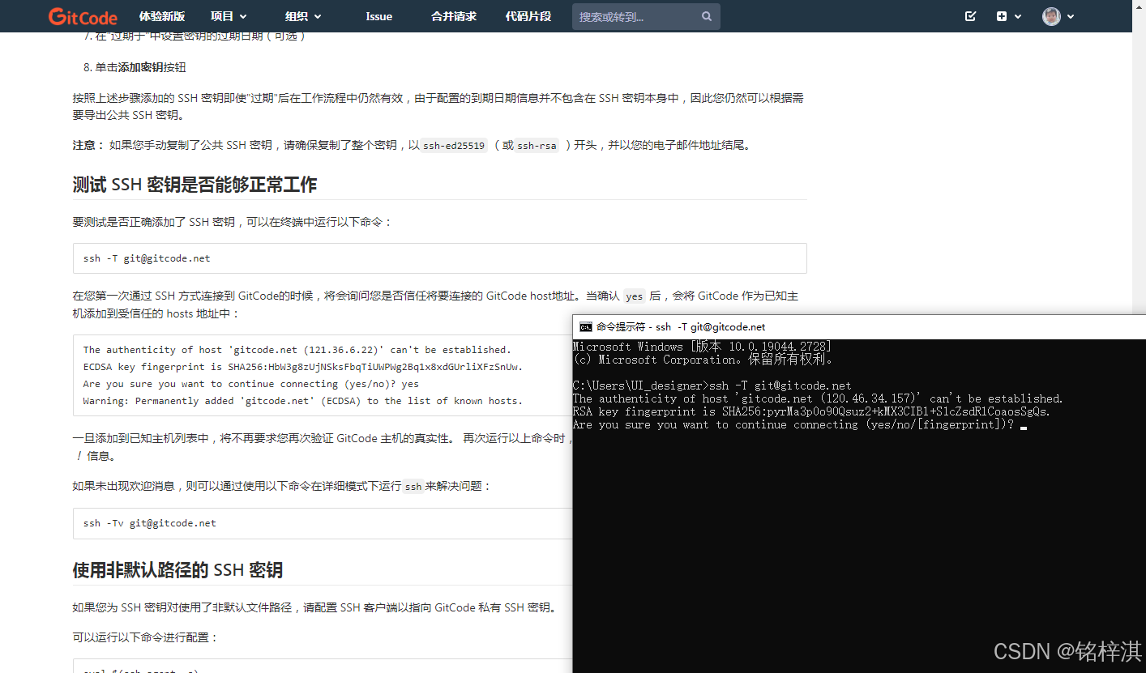Click the command prompt window icon
This screenshot has height=673, width=1146.
point(585,327)
